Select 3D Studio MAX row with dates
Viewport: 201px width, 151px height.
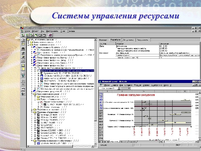pos(68,76)
